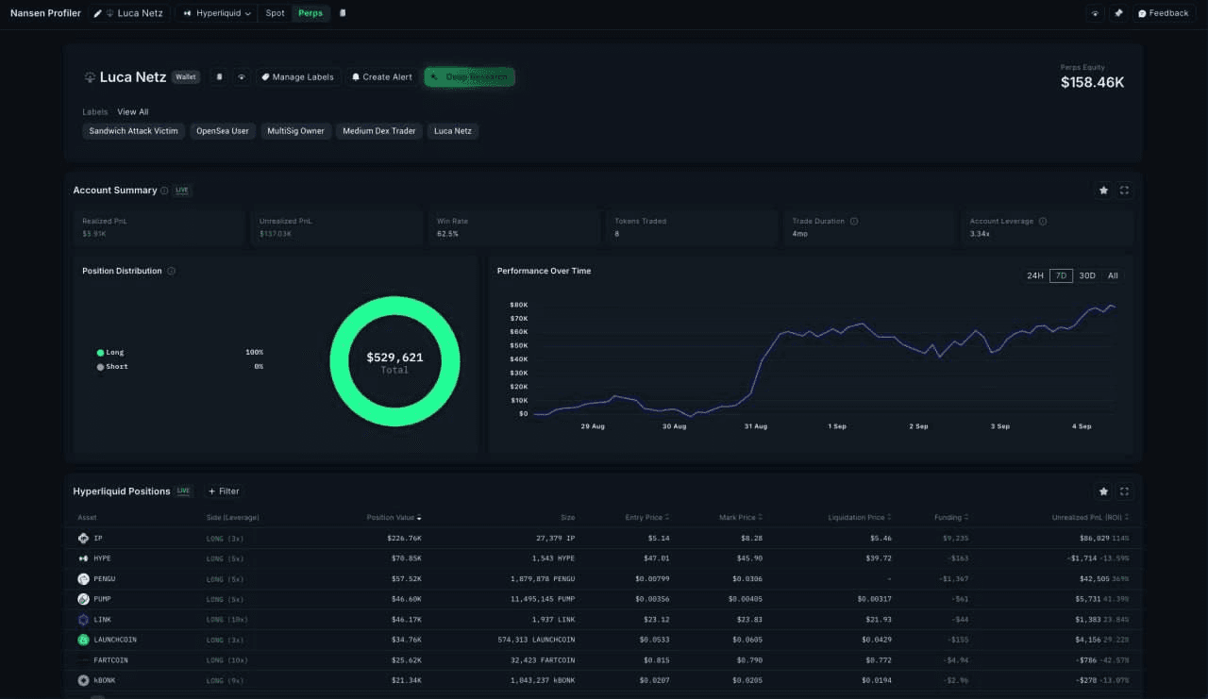Sort by Position Value column

[394, 518]
